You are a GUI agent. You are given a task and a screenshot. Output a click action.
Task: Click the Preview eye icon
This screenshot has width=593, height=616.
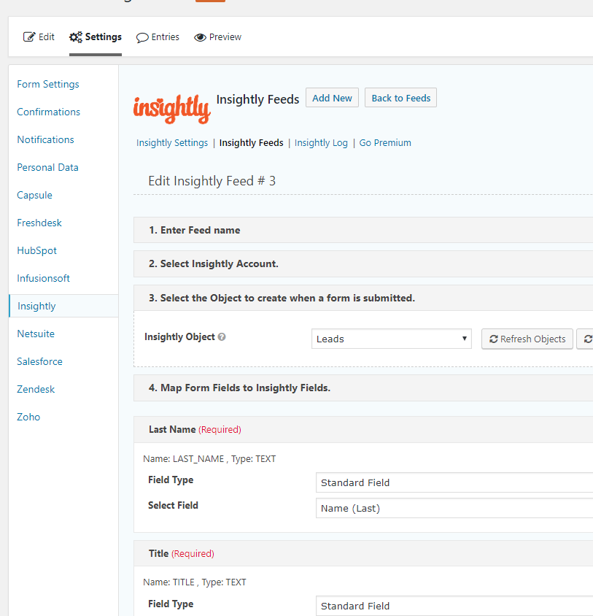pyautogui.click(x=200, y=37)
